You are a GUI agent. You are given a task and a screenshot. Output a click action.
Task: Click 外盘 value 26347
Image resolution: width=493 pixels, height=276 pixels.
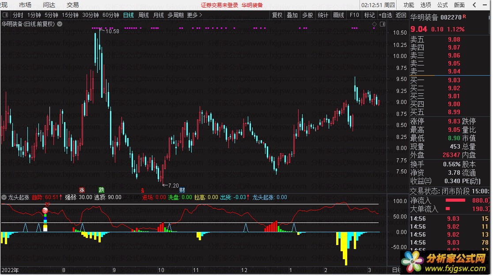tap(451, 155)
